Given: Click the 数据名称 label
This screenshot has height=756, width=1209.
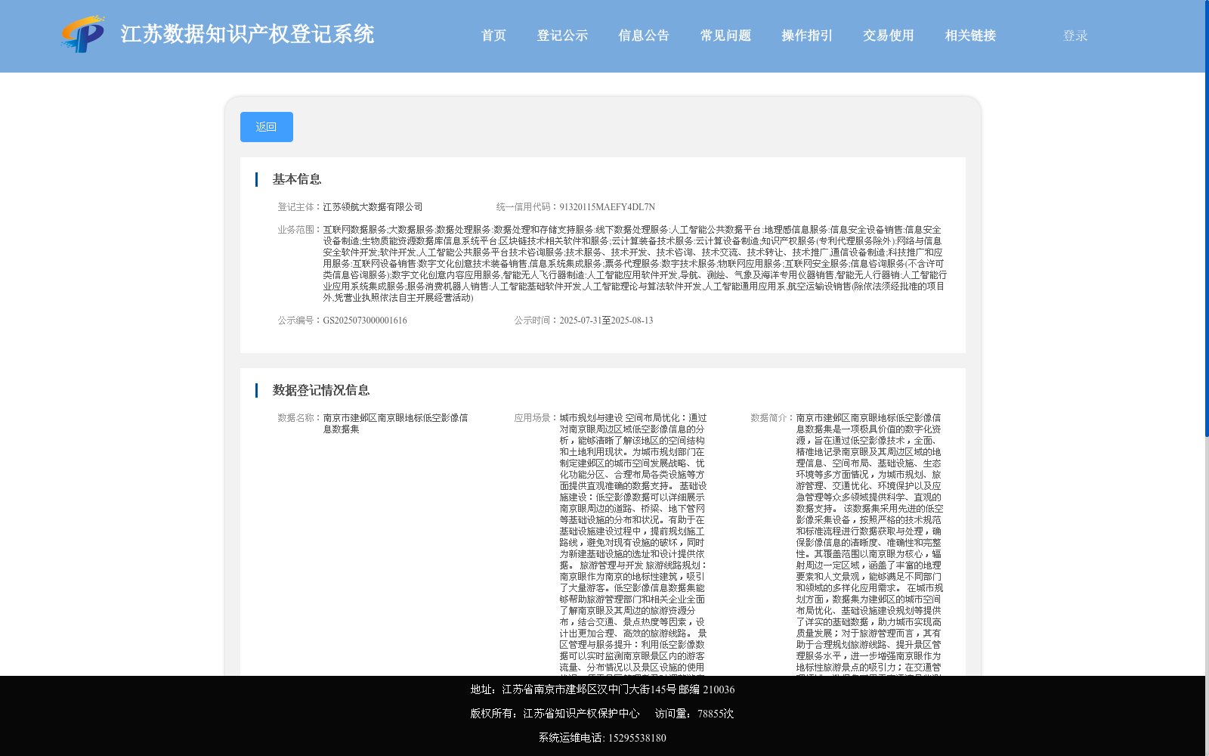Looking at the screenshot, I should 300,418.
